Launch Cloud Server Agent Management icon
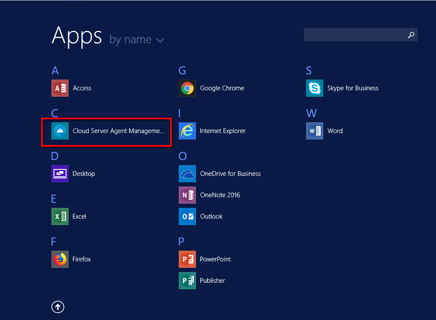The width and height of the screenshot is (436, 320). coord(60,131)
